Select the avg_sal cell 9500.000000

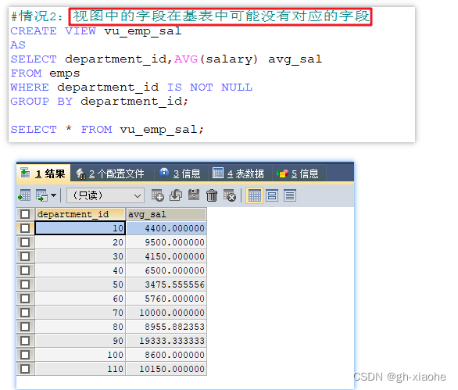(x=166, y=242)
